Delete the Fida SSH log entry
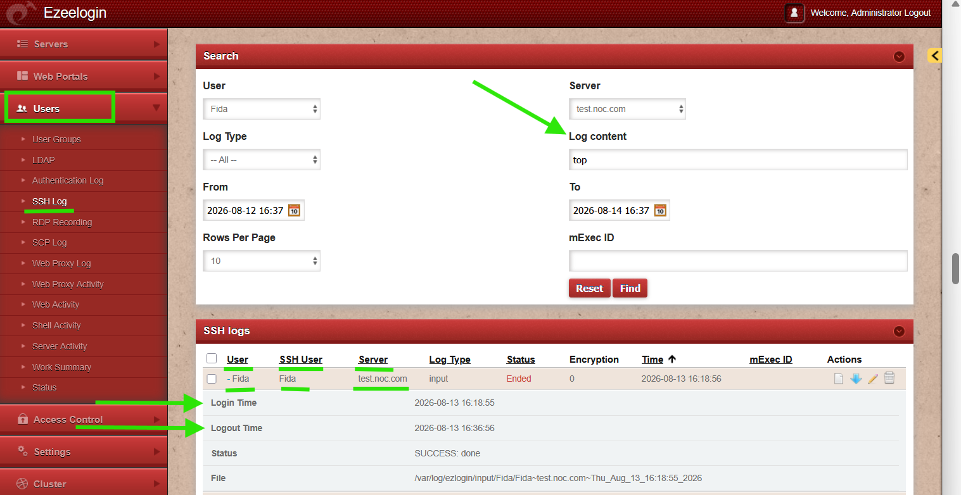This screenshot has width=961, height=495. 889,379
